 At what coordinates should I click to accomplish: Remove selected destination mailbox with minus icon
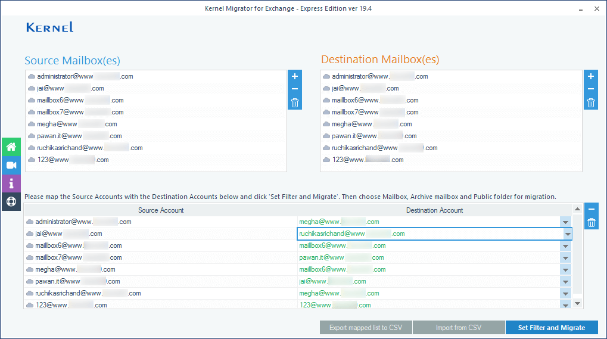[x=591, y=89]
